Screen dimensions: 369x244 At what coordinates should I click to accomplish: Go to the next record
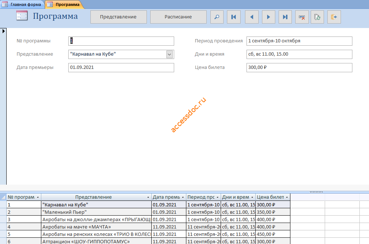click(269, 17)
